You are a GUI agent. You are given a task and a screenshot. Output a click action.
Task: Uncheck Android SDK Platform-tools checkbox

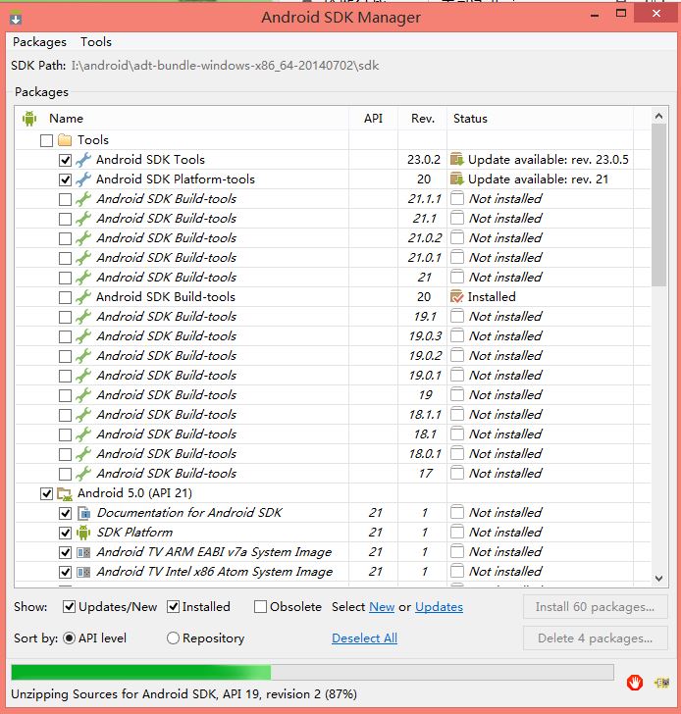pyautogui.click(x=65, y=179)
